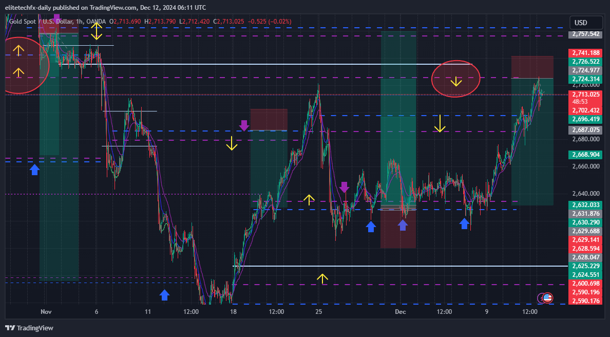Click the 9 date label on time axis
The height and width of the screenshot is (337, 610).
[x=487, y=312]
